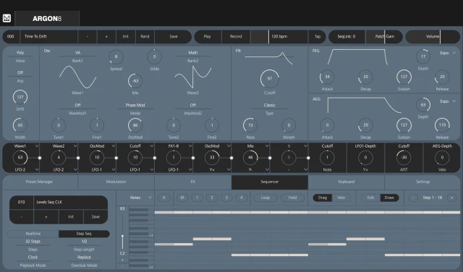Click the filter response curve display
The image size is (463, 272).
point(269,58)
